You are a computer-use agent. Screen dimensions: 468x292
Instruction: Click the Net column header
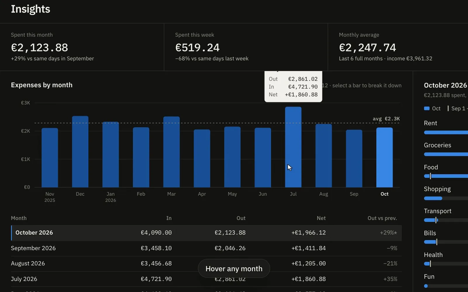[x=321, y=218]
